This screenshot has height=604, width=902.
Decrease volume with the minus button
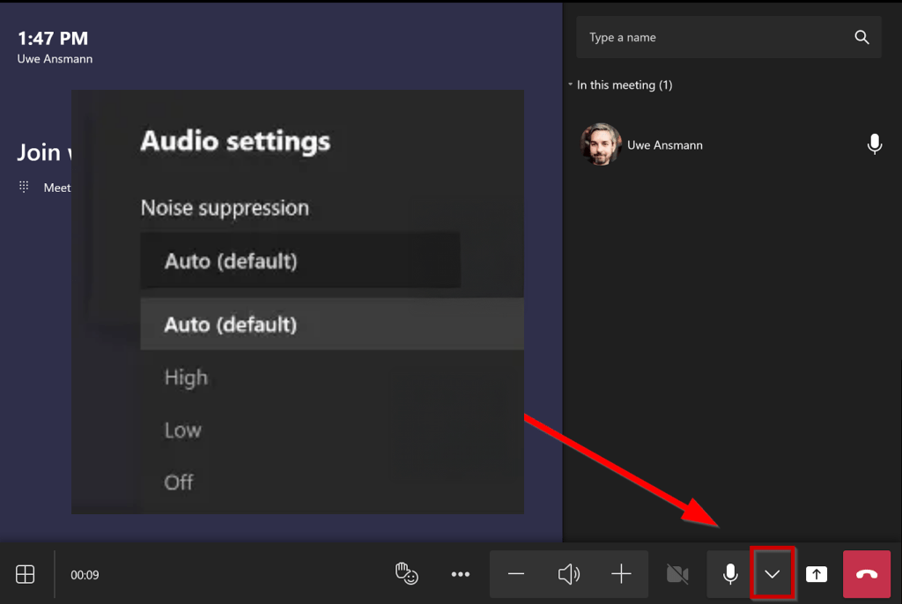pos(516,575)
